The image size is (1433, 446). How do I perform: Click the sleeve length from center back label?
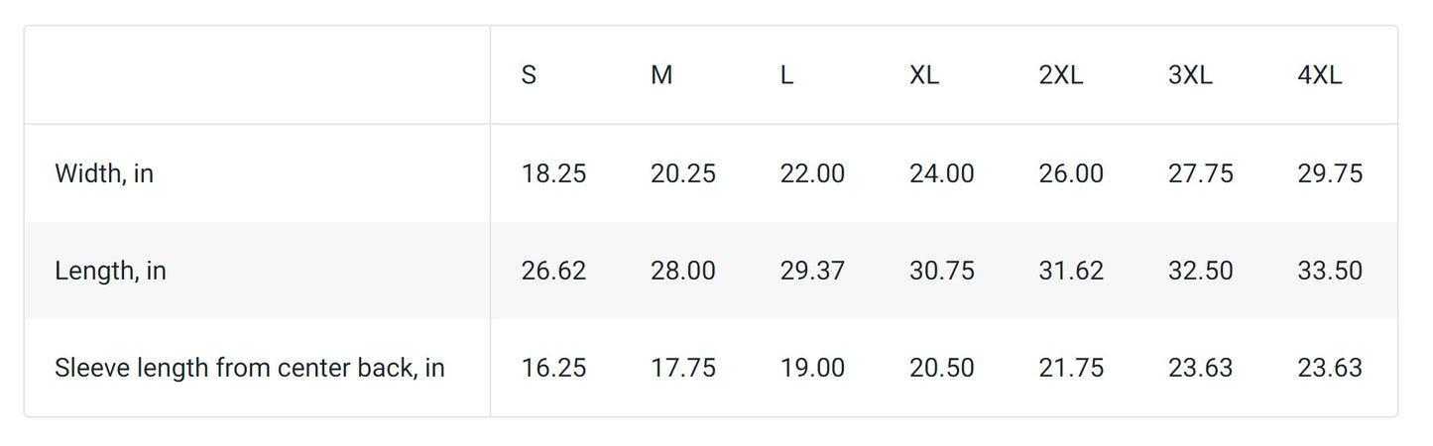pyautogui.click(x=249, y=368)
